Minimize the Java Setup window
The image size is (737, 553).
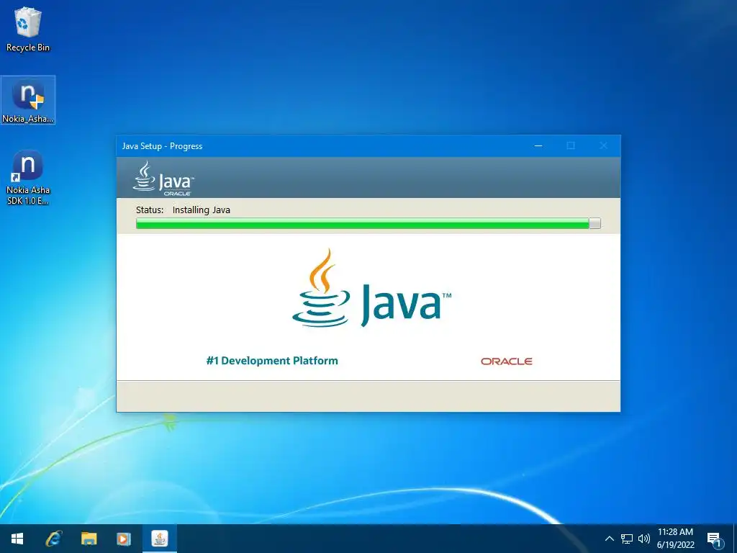[538, 145]
